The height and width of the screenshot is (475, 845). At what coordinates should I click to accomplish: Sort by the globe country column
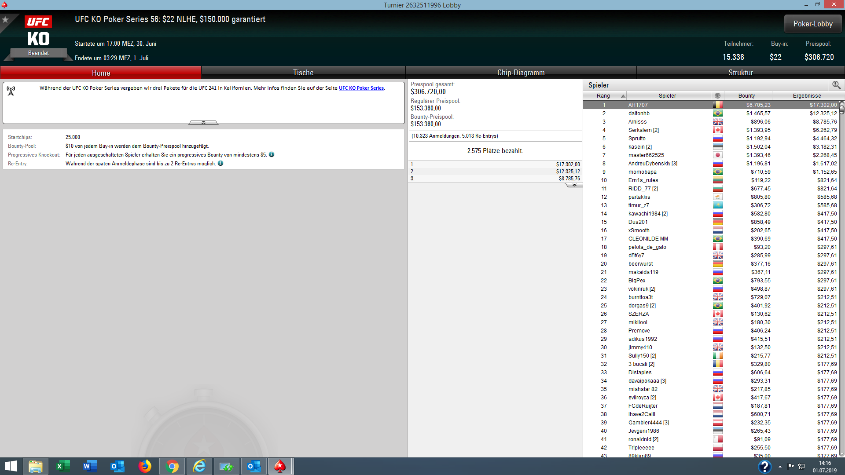(x=717, y=96)
